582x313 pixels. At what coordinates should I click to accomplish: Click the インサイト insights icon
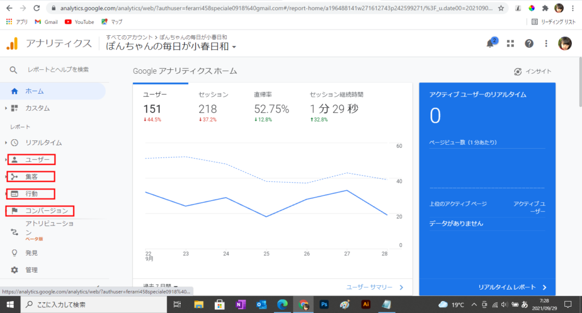point(518,72)
